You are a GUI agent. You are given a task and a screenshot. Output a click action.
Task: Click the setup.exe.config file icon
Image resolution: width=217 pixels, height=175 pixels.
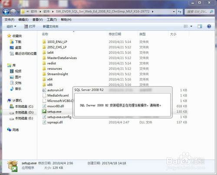pos(44,117)
